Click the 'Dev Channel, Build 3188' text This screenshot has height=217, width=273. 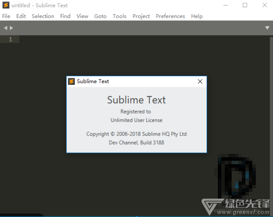tap(136, 142)
